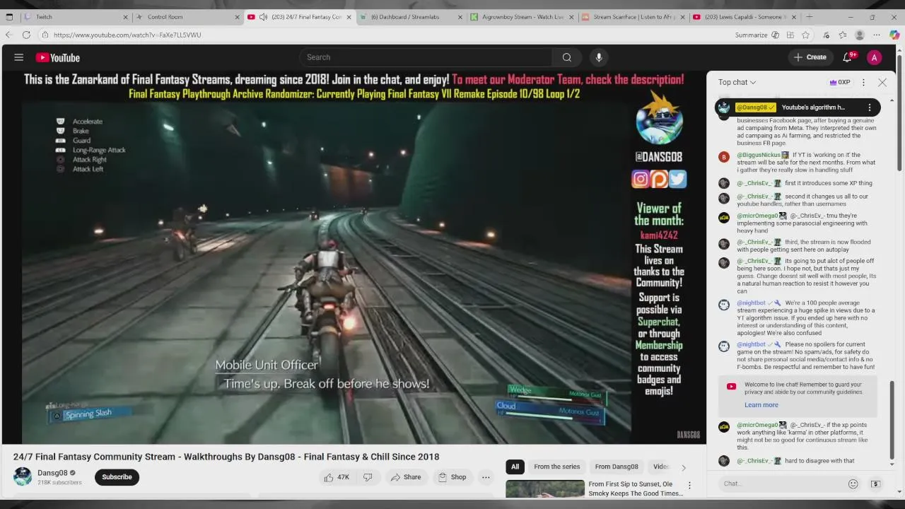905x509 pixels.
Task: Open emoji picker in chat box
Action: point(853,484)
